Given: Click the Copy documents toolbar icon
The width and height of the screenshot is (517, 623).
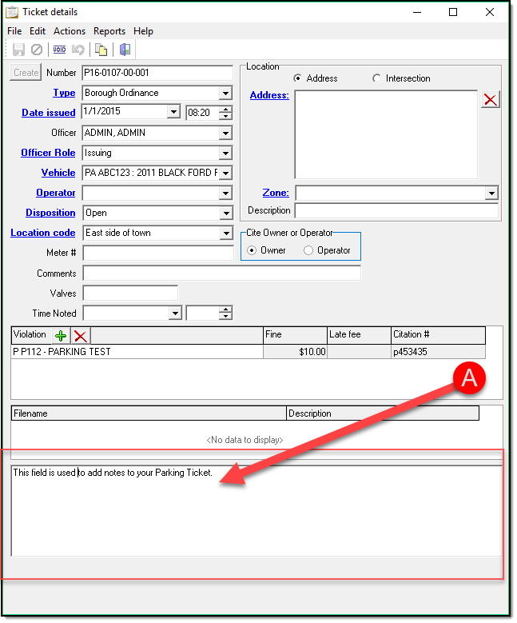Looking at the screenshot, I should (101, 50).
